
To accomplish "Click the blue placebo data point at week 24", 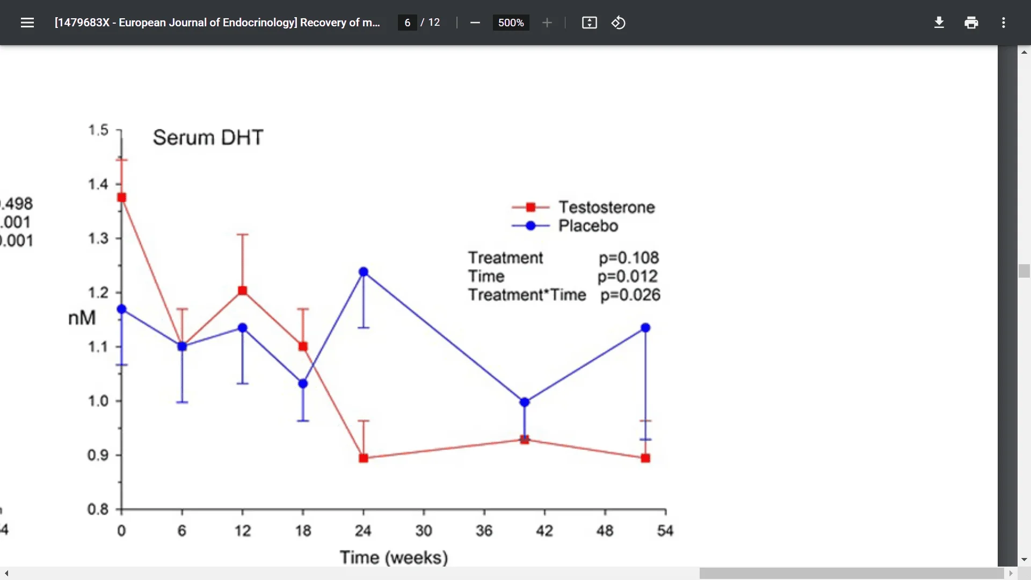I will (364, 272).
